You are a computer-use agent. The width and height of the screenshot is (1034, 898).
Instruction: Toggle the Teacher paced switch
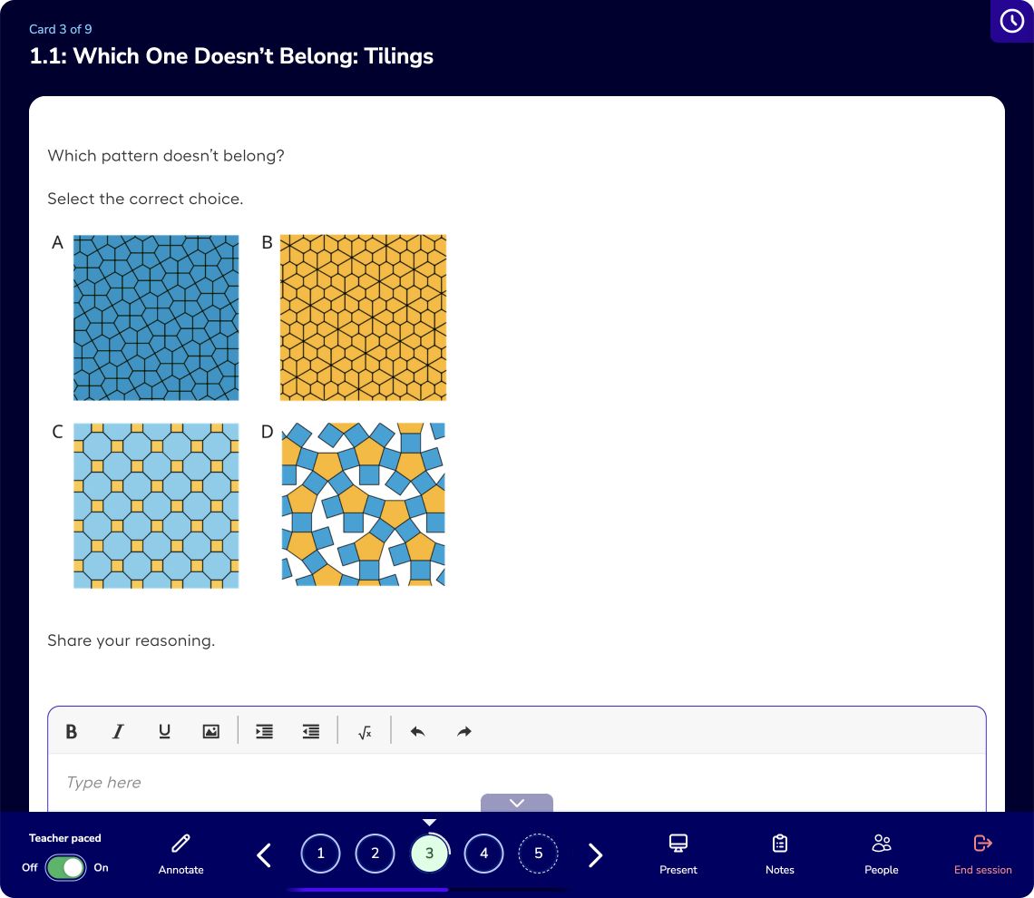[66, 867]
